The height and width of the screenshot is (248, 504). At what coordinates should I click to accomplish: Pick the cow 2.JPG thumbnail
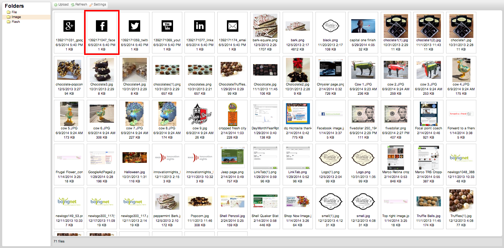click(396, 77)
